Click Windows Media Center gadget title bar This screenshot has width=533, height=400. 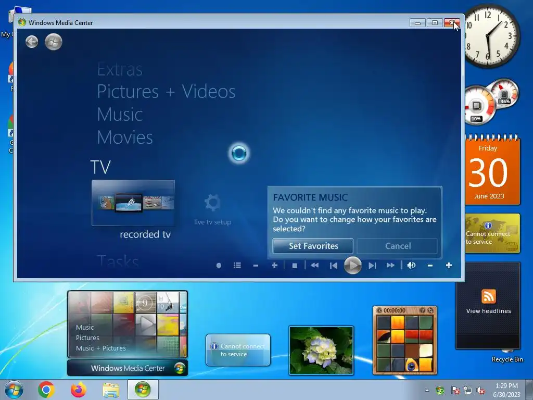click(x=128, y=368)
